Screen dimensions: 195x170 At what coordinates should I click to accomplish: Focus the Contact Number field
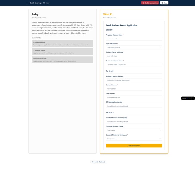tap(134, 89)
